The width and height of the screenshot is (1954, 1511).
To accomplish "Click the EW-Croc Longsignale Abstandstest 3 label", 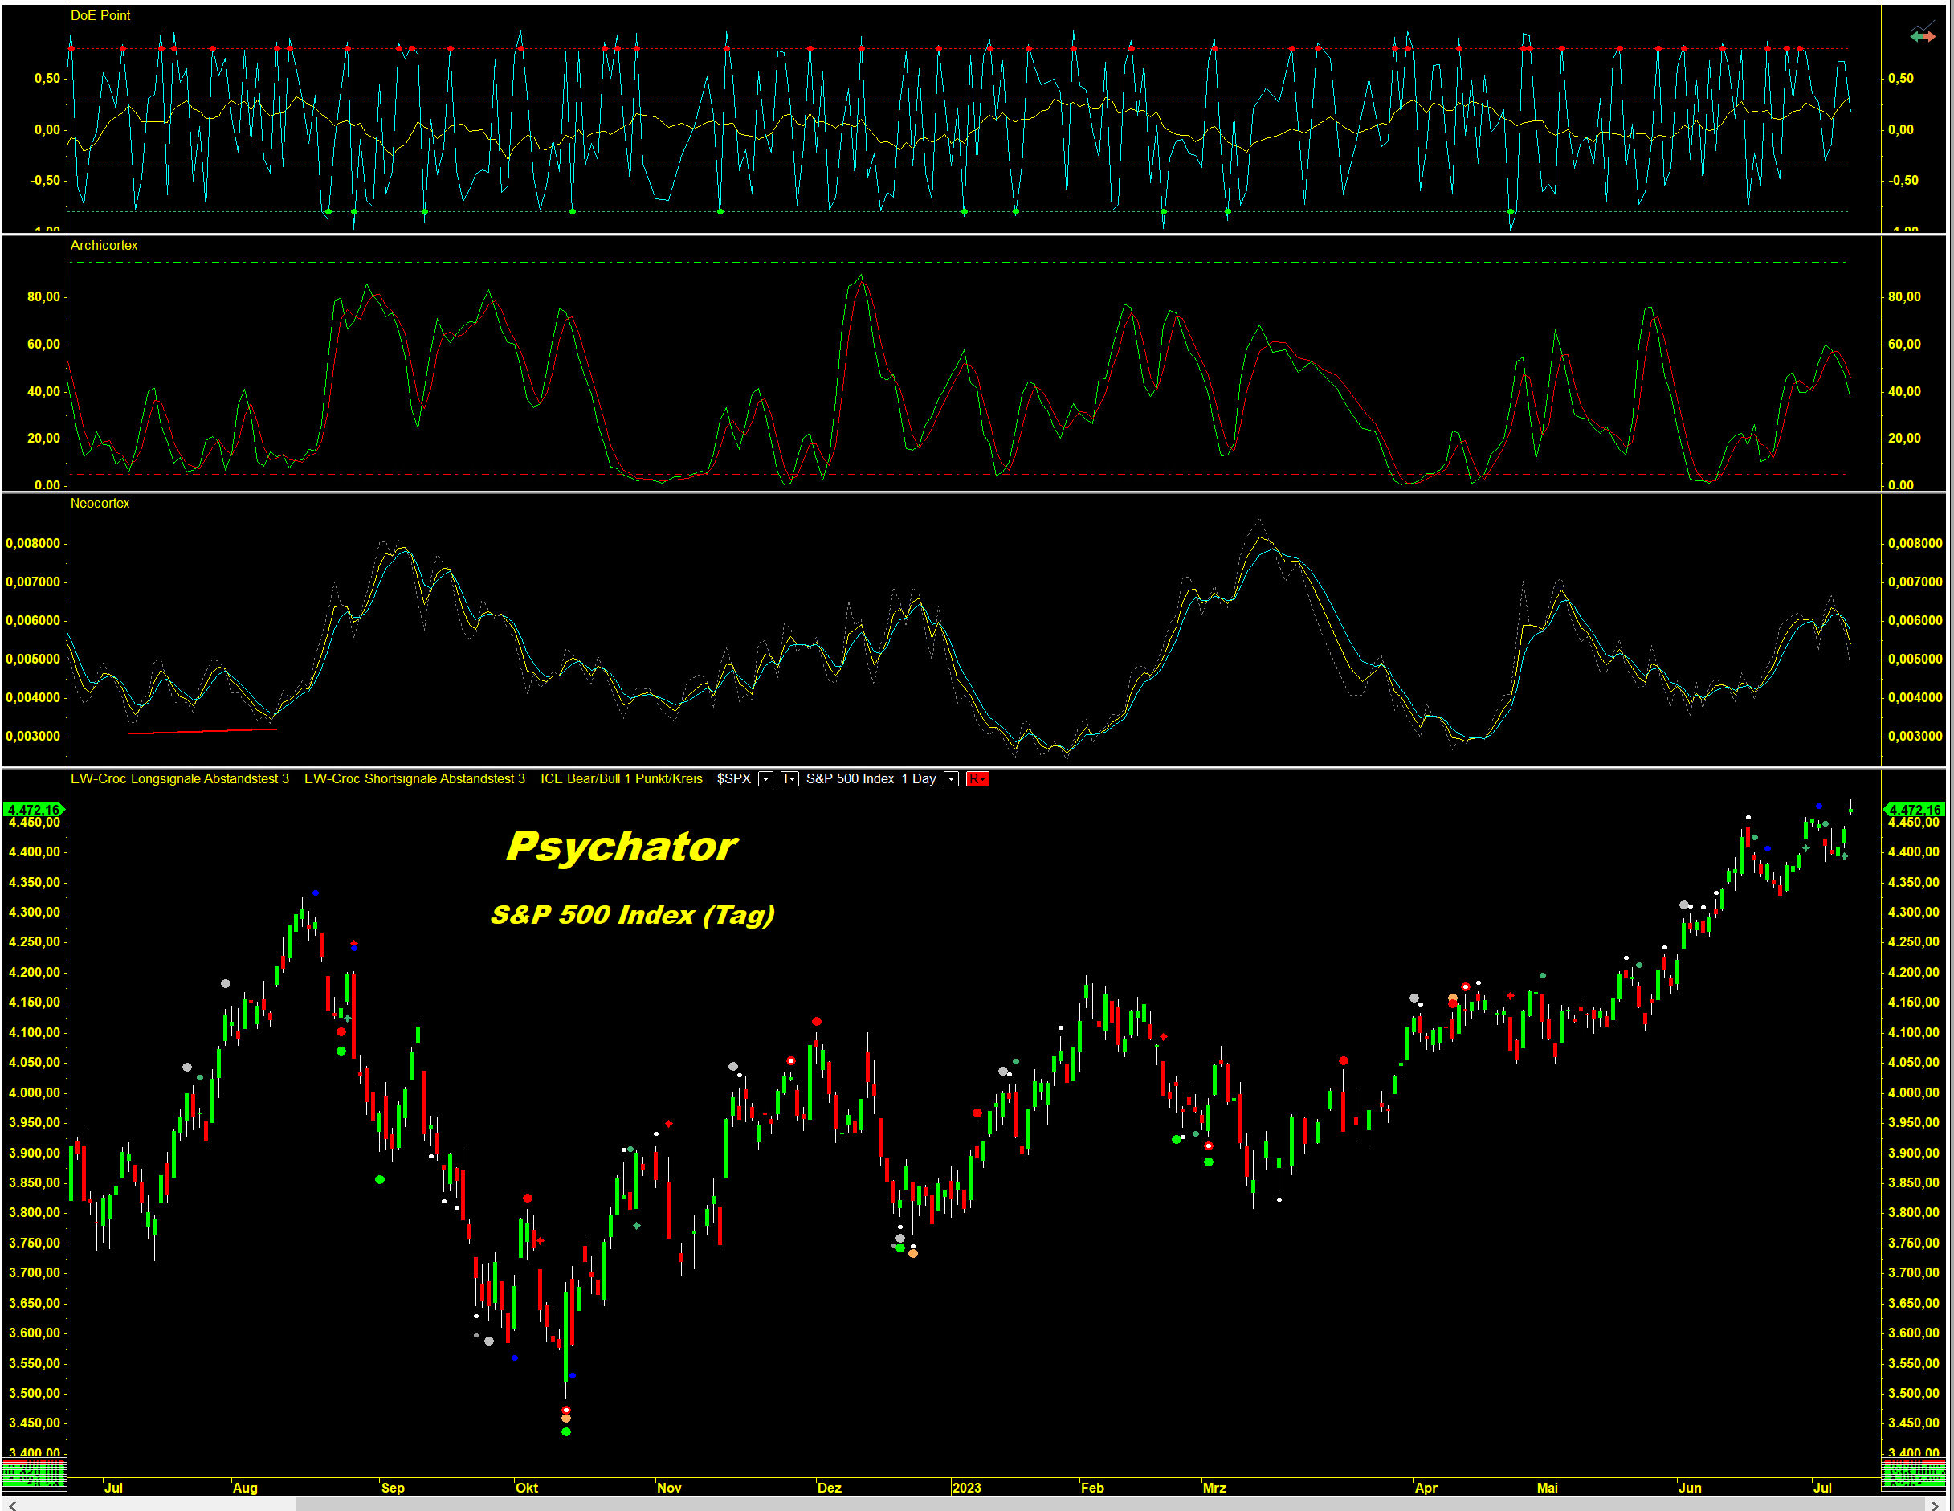I will point(180,778).
